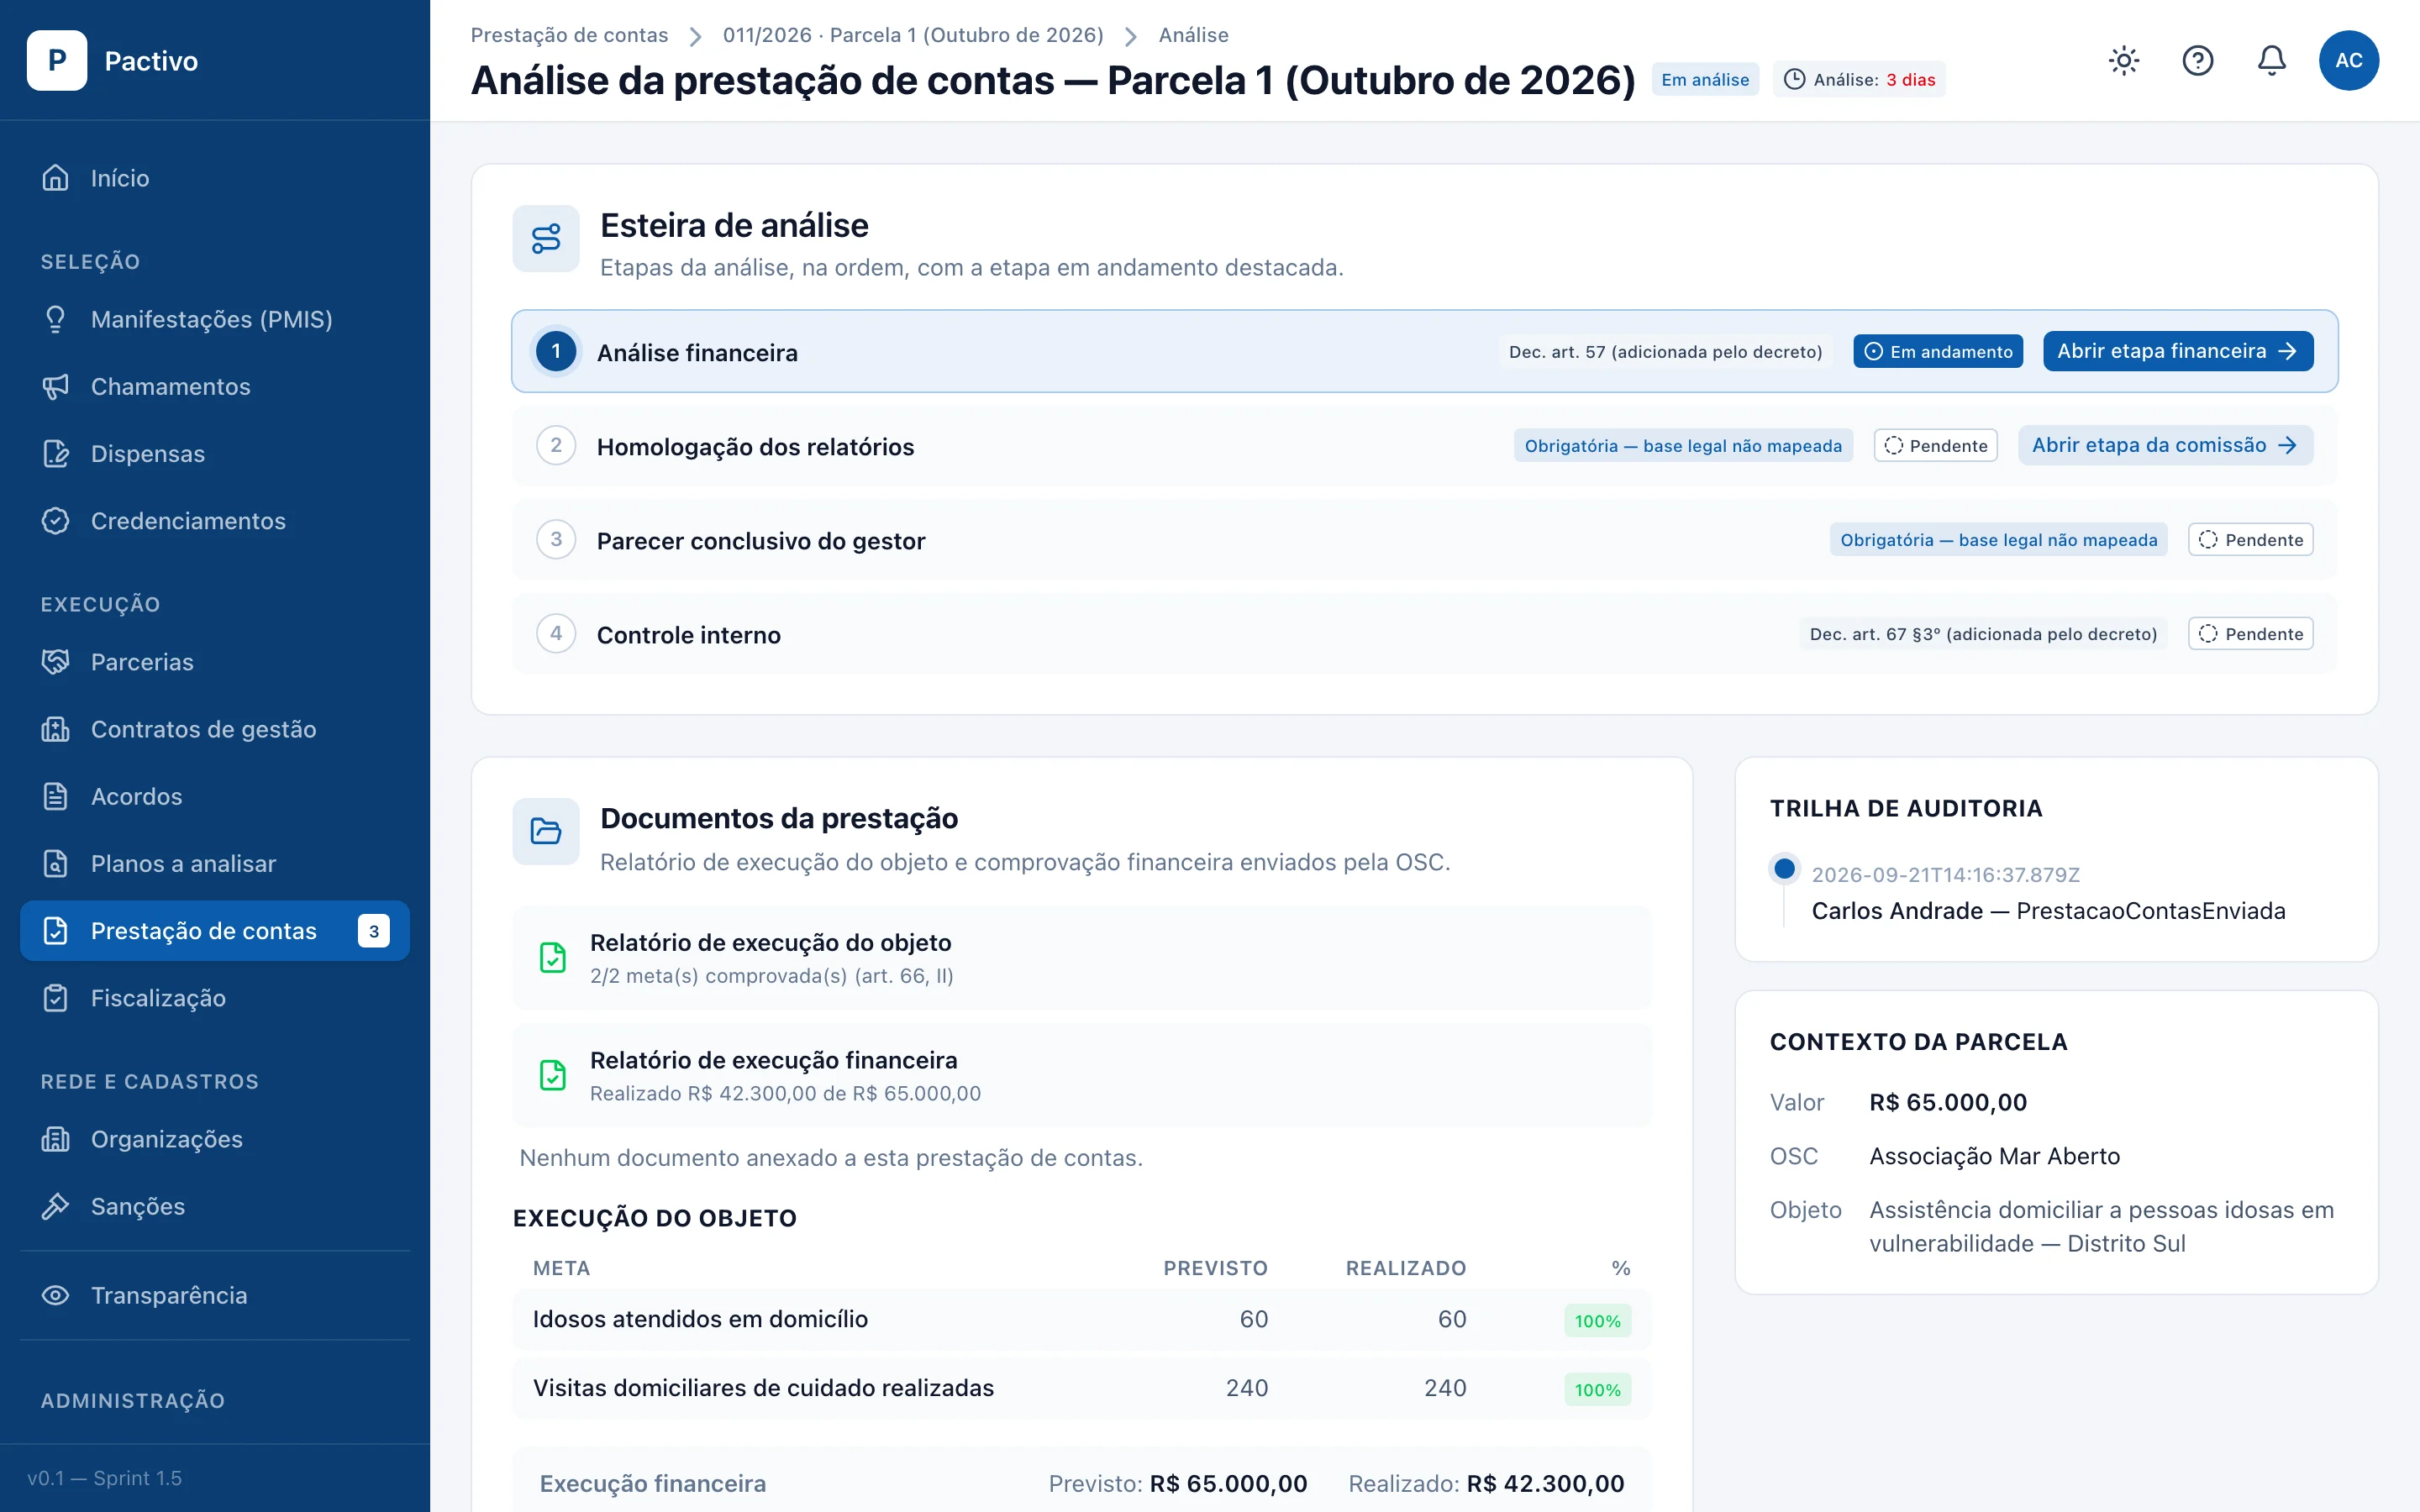Image resolution: width=2420 pixels, height=1512 pixels.
Task: Click the Organizações building icon
Action: [56, 1139]
